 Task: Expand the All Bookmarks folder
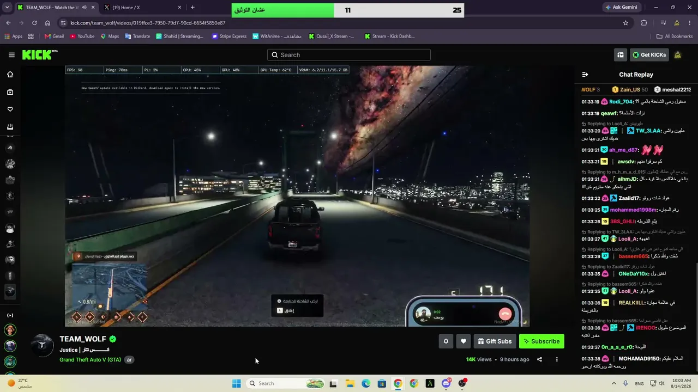(675, 36)
